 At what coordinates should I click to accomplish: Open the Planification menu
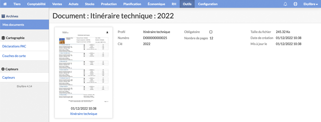(132, 4)
